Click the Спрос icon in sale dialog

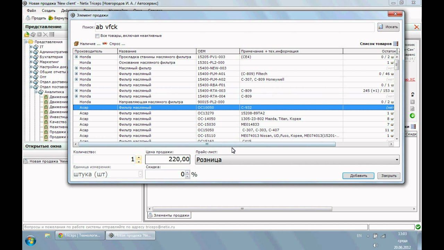(x=105, y=44)
